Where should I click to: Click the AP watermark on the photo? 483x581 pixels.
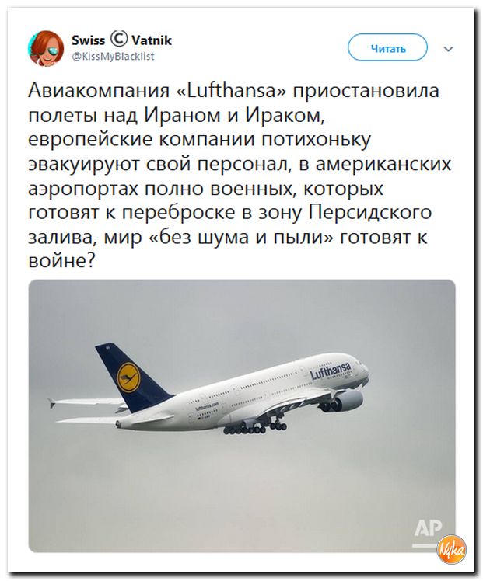click(x=428, y=528)
